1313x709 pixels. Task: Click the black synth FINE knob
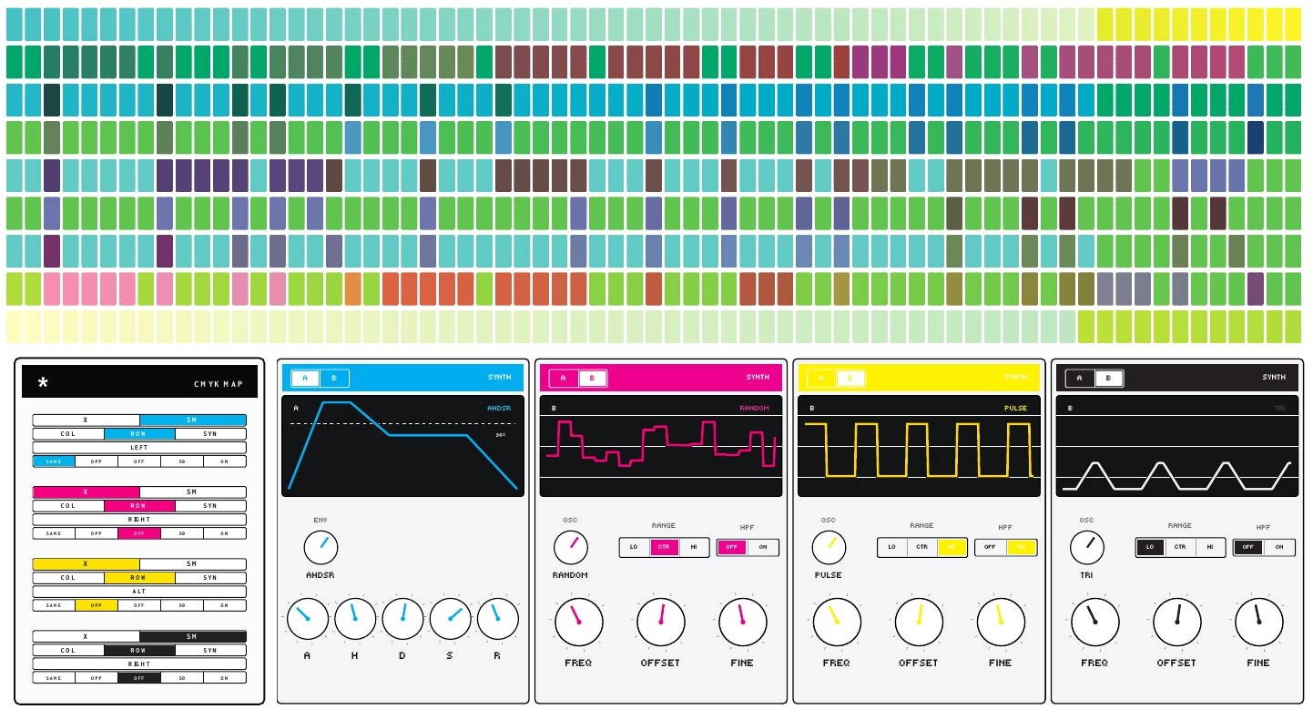(1259, 622)
